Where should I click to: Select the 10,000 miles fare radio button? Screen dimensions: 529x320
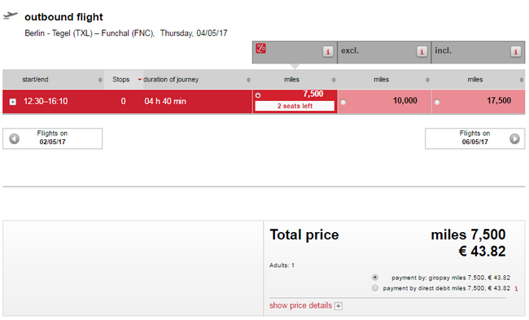coord(343,102)
